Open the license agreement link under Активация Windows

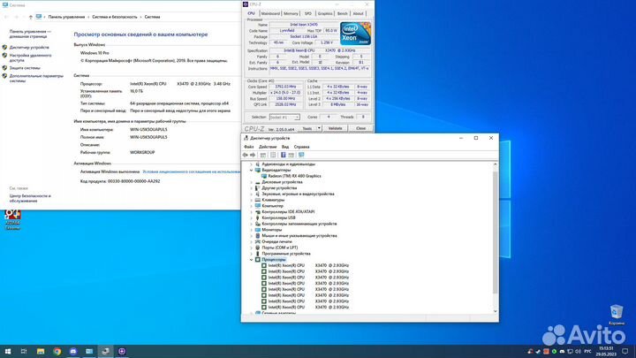pyautogui.click(x=192, y=171)
